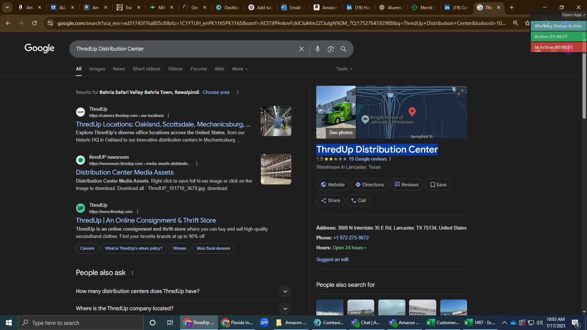Click Maxi floral dresses chip
The image size is (587, 330).
pyautogui.click(x=214, y=249)
